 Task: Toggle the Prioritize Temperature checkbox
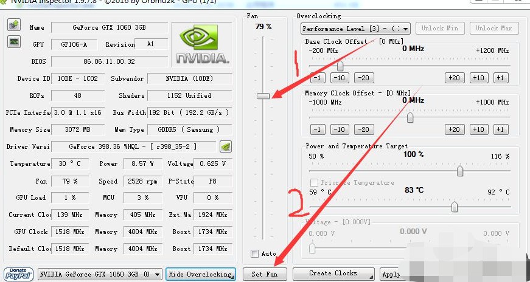(315, 182)
